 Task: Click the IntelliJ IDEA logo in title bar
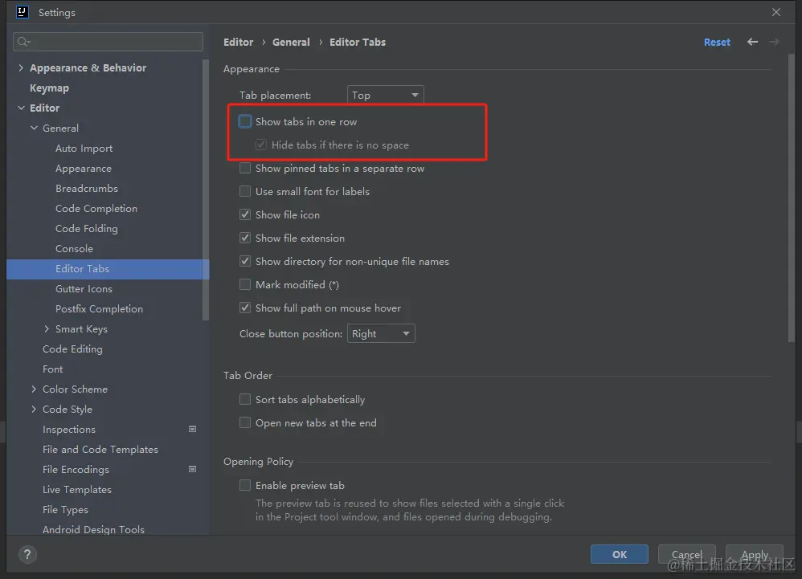click(x=22, y=12)
